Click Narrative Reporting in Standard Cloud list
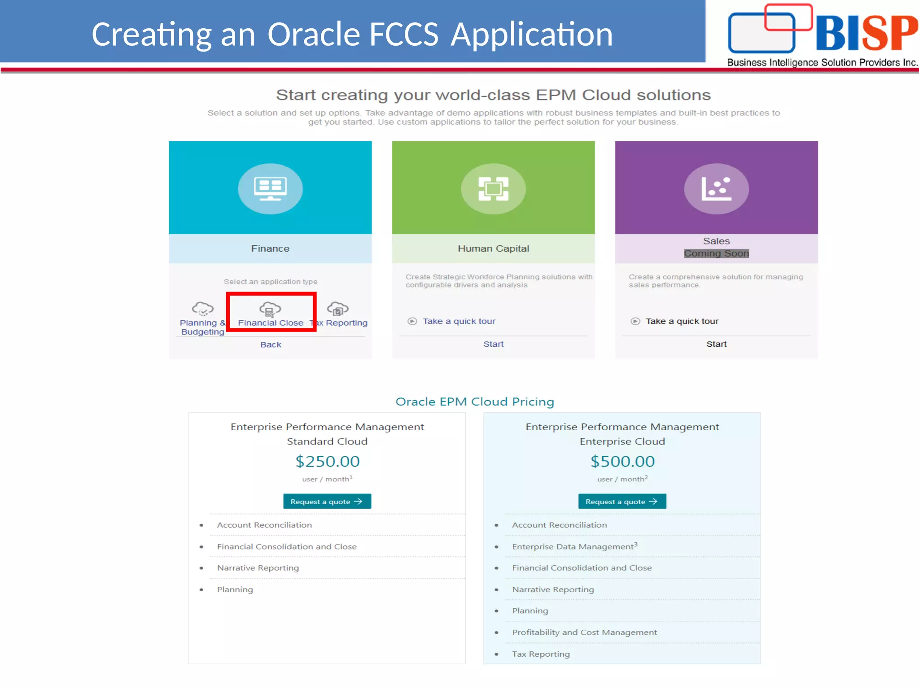The width and height of the screenshot is (919, 689). (x=258, y=568)
